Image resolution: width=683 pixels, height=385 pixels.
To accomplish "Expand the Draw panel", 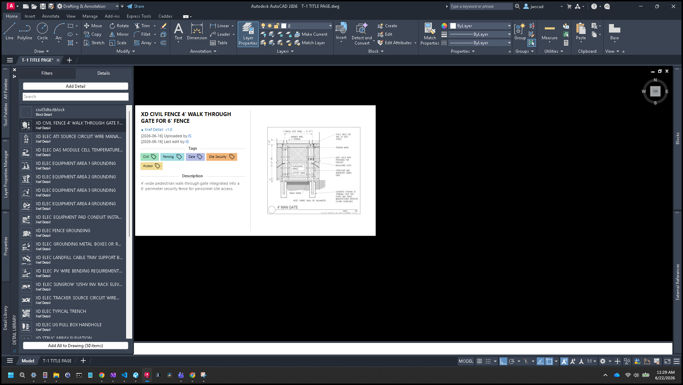I will coord(42,51).
